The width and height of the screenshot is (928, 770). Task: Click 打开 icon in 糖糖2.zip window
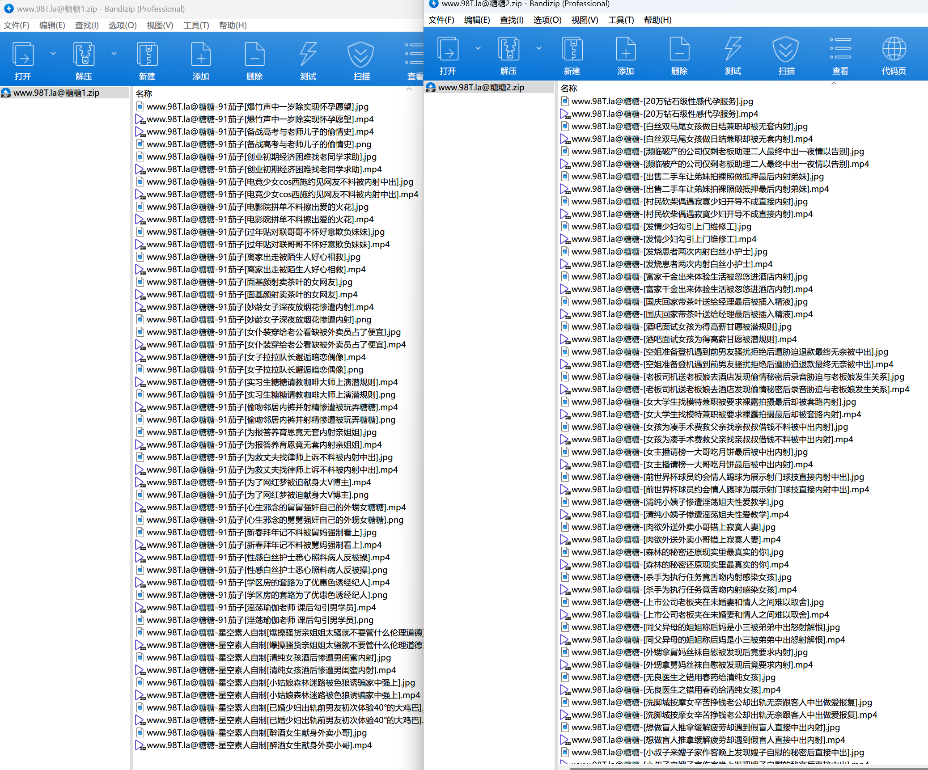[448, 49]
